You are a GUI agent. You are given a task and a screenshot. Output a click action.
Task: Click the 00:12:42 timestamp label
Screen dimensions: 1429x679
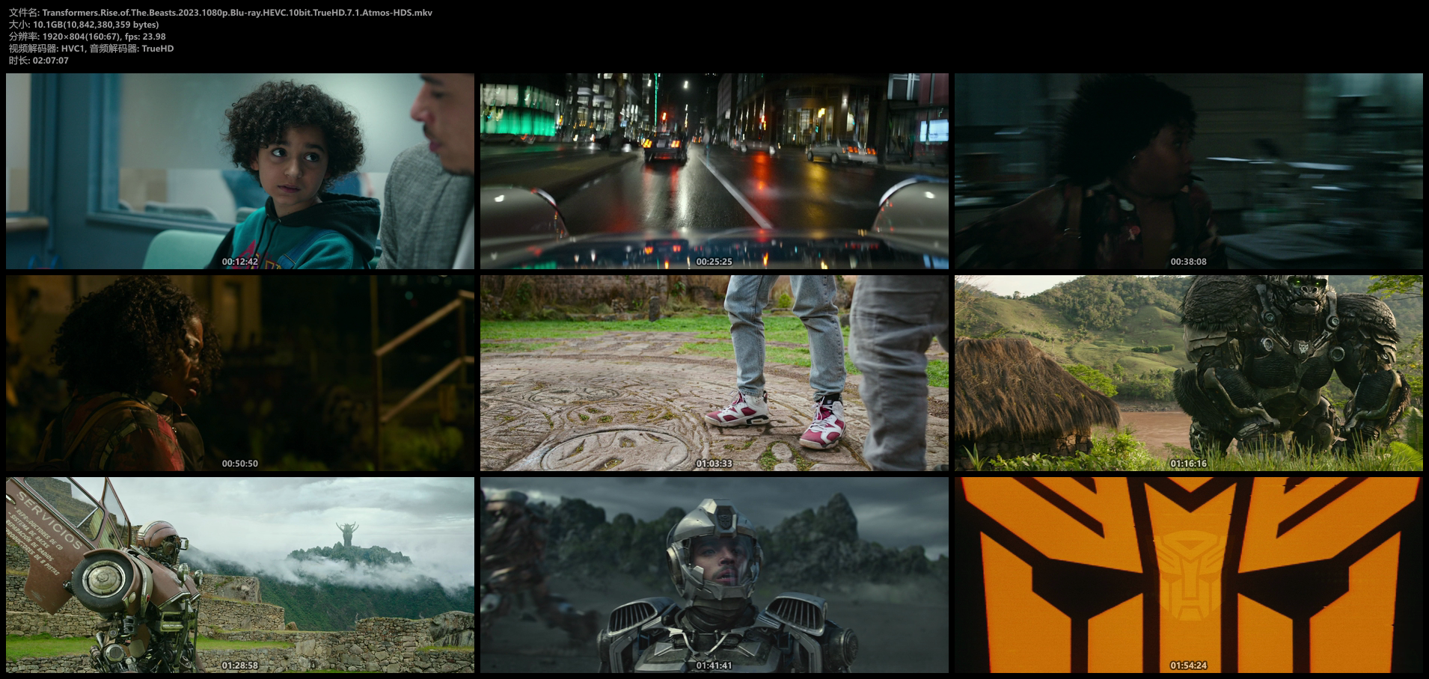(x=239, y=262)
